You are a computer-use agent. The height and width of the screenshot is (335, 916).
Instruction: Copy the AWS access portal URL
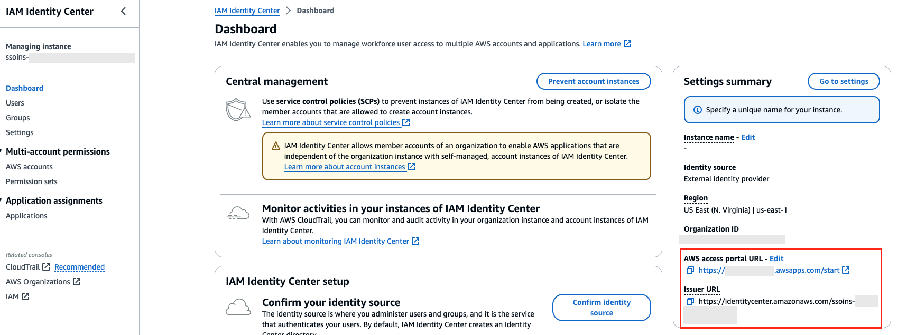[690, 270]
